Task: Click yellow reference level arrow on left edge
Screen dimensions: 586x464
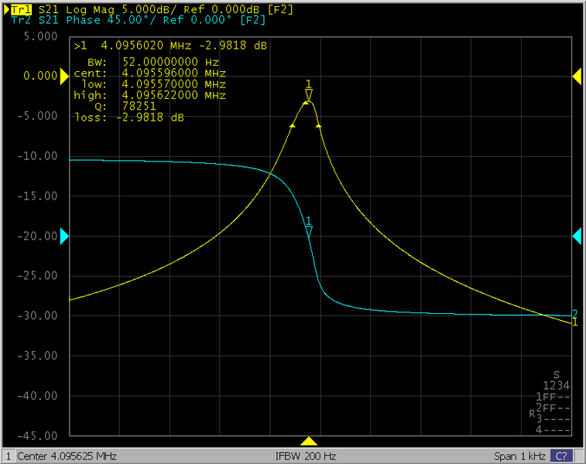Action: [x=64, y=76]
